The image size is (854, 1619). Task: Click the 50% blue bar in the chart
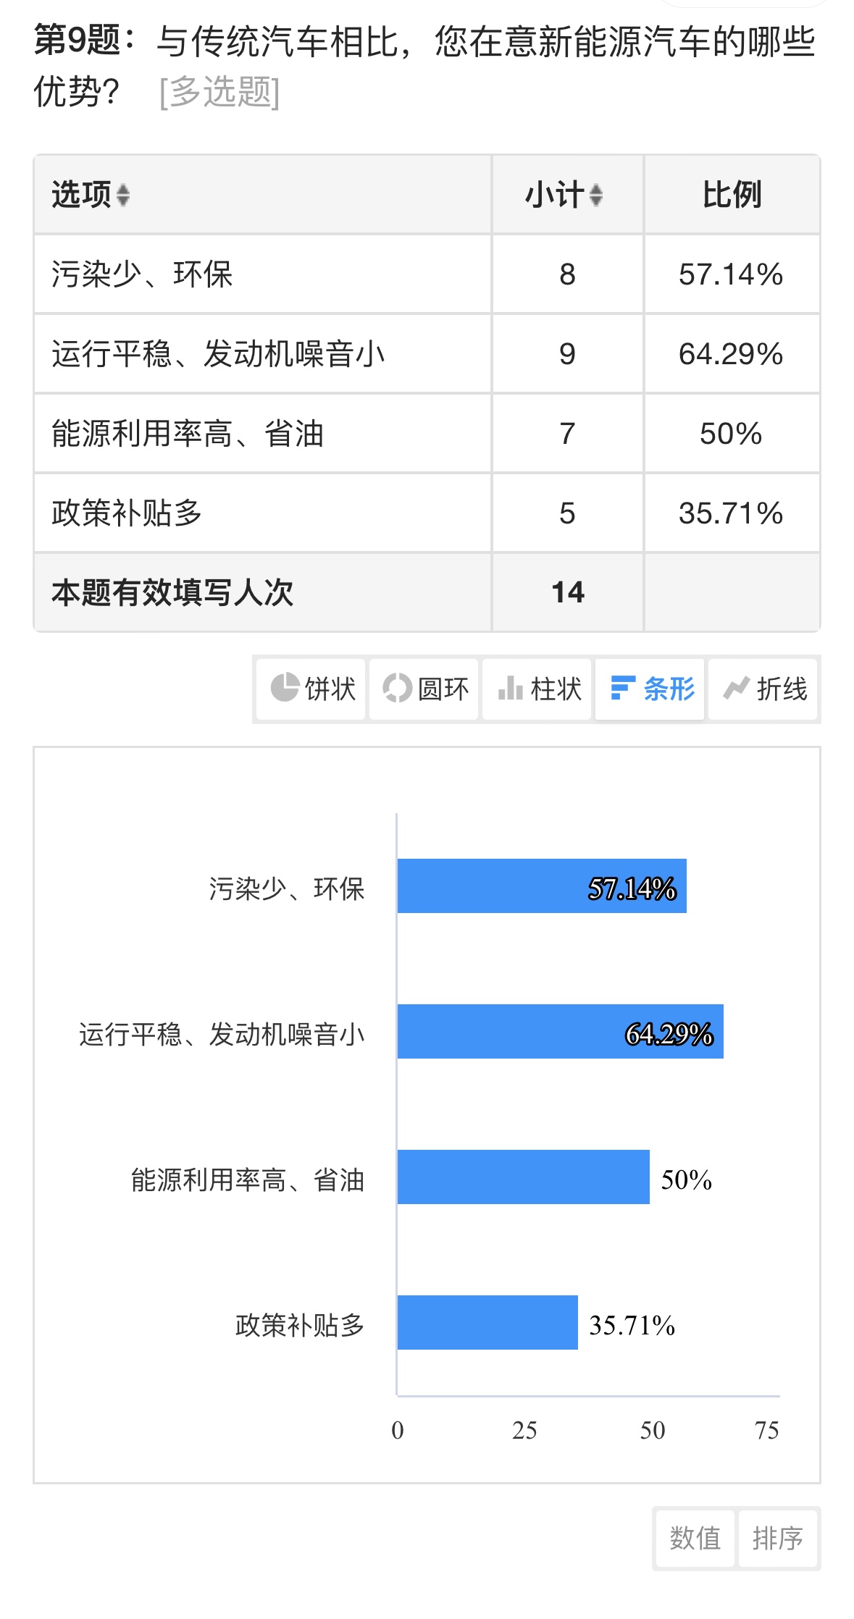click(x=524, y=1177)
